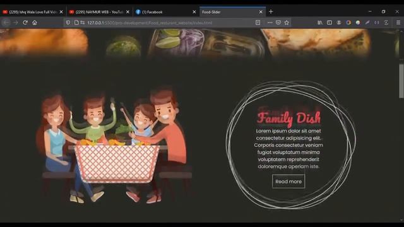This screenshot has width=404, height=227.
Task: Click the Family Dish heading
Action: (288, 119)
